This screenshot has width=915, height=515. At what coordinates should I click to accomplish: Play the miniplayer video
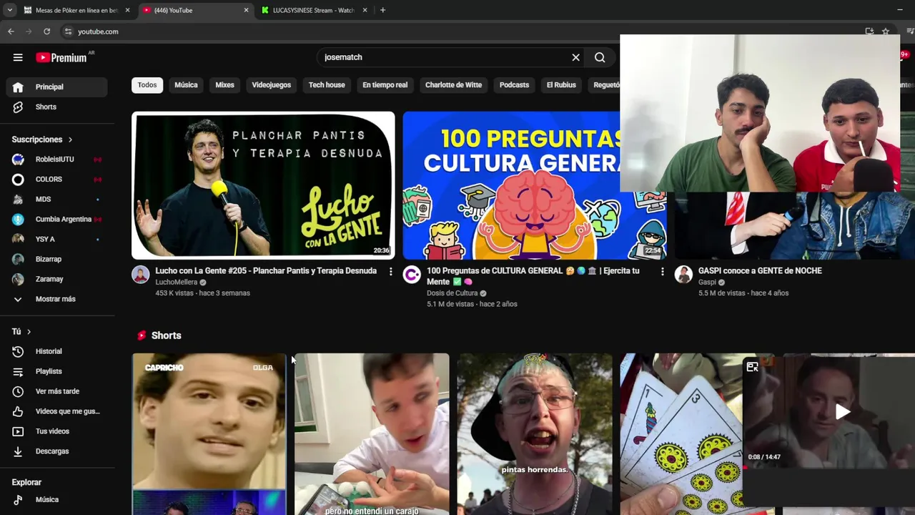point(843,412)
